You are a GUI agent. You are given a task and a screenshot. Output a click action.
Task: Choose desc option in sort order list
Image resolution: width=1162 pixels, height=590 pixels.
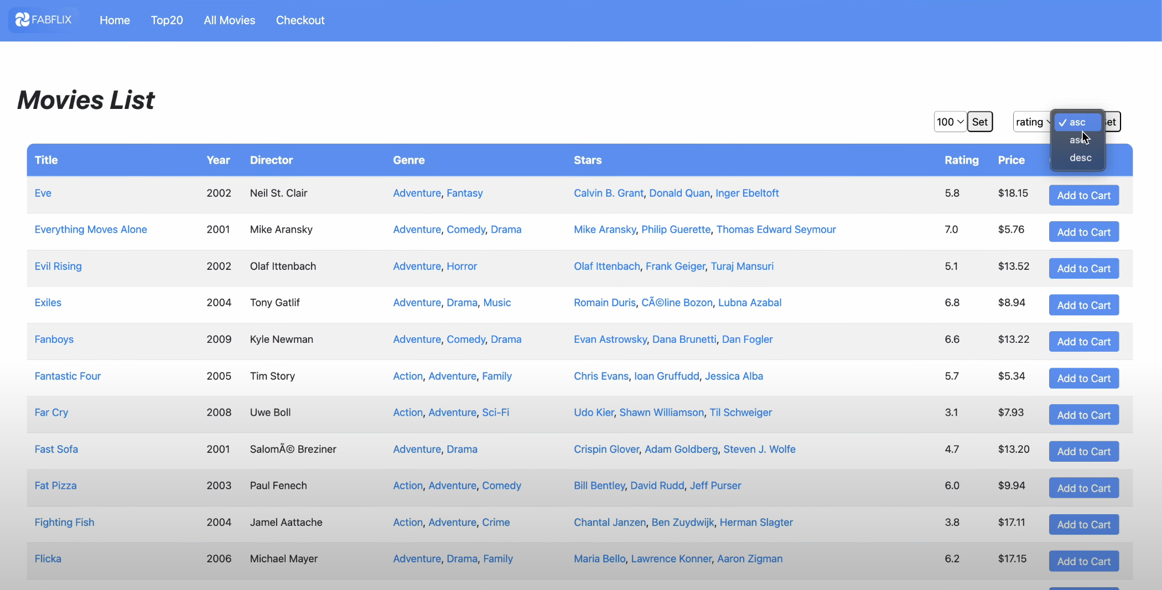(1080, 158)
